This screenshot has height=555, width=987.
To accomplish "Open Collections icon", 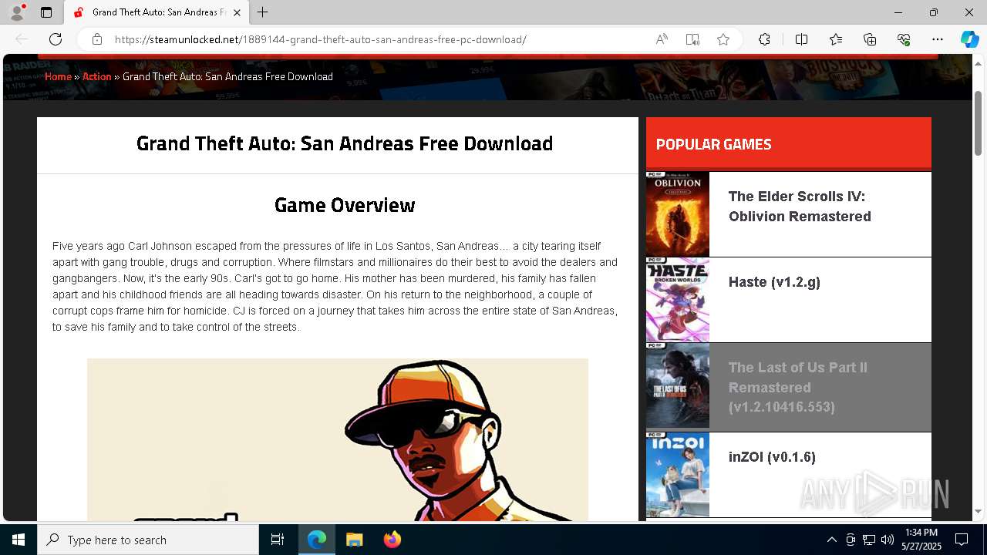I will (x=870, y=39).
